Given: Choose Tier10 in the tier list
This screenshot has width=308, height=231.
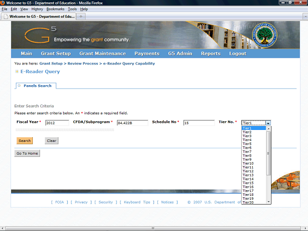Looking at the screenshot, I should coord(254,164).
